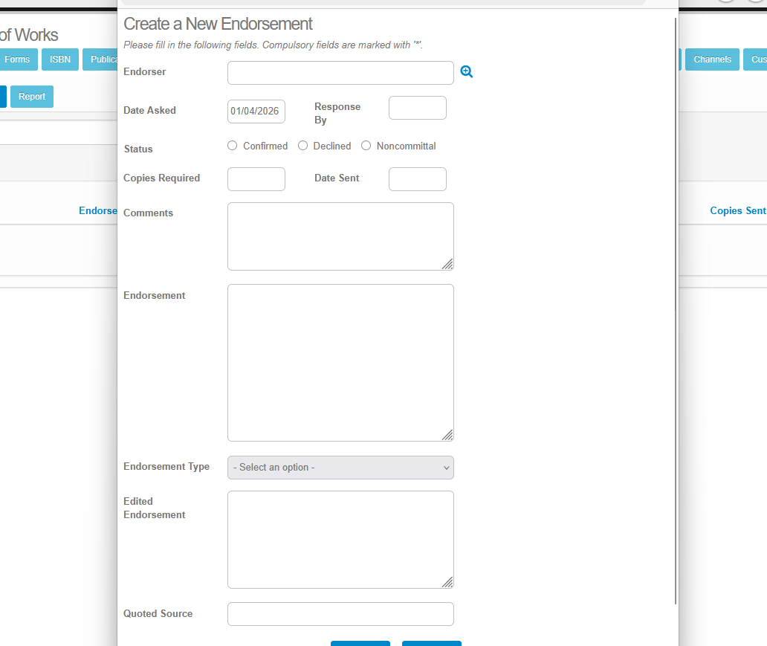This screenshot has width=767, height=646.
Task: Click the Edited Endorsement resize handle
Action: (x=447, y=582)
